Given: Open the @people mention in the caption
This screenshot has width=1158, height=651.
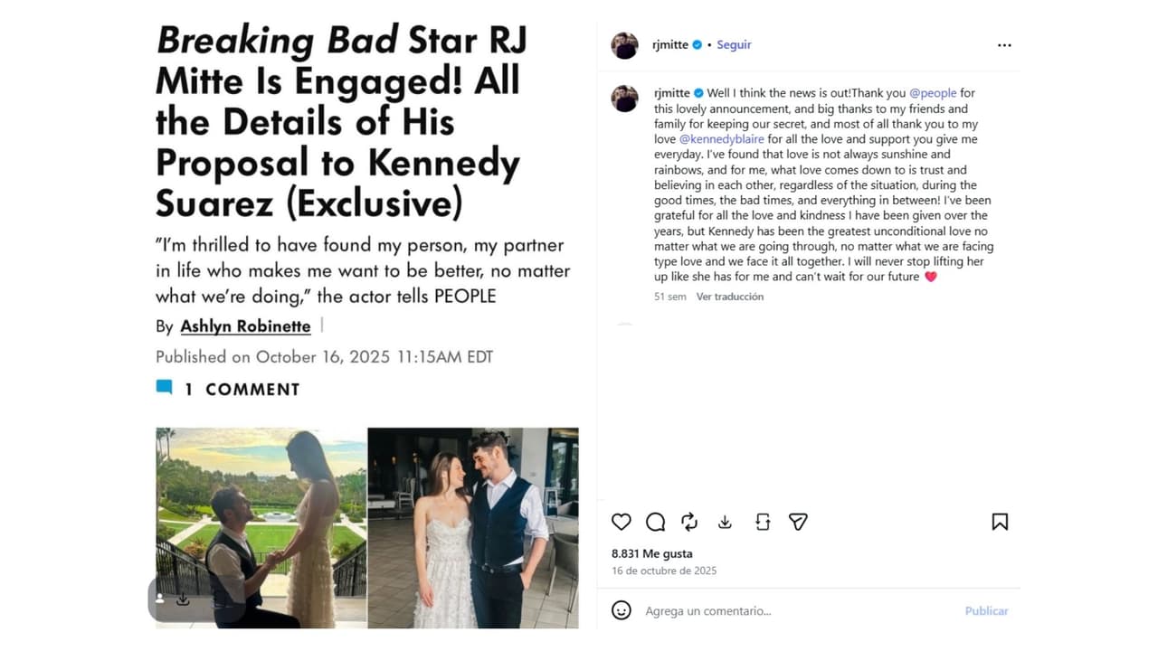Looking at the screenshot, I should (932, 93).
